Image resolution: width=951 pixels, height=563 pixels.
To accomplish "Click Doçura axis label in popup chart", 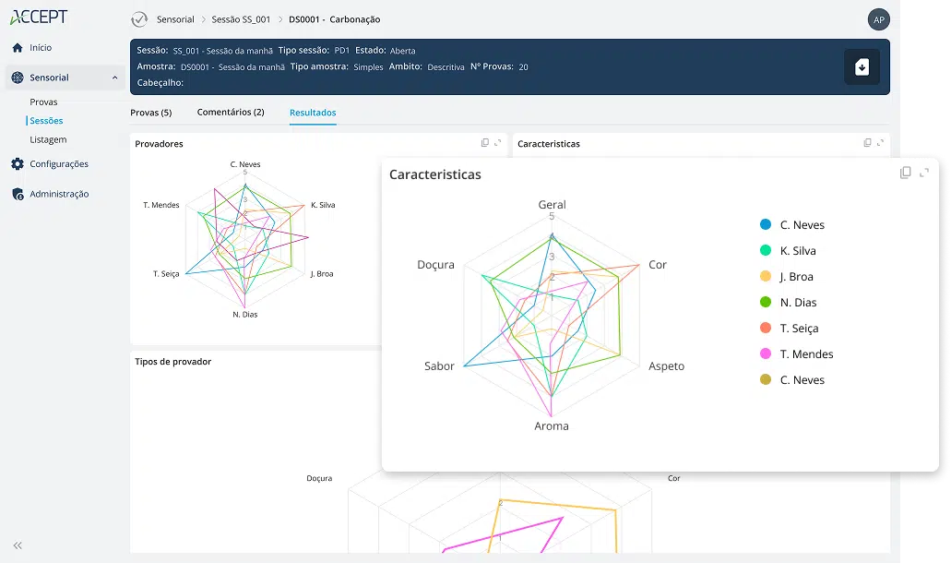I will coord(435,265).
